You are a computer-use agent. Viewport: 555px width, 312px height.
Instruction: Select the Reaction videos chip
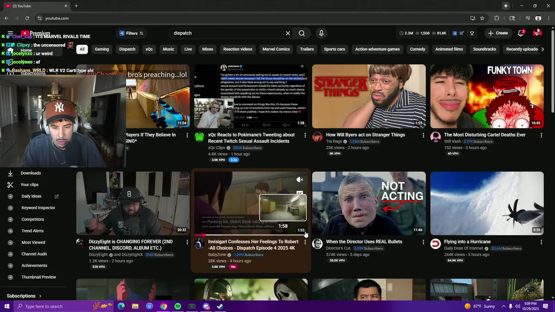coord(238,49)
